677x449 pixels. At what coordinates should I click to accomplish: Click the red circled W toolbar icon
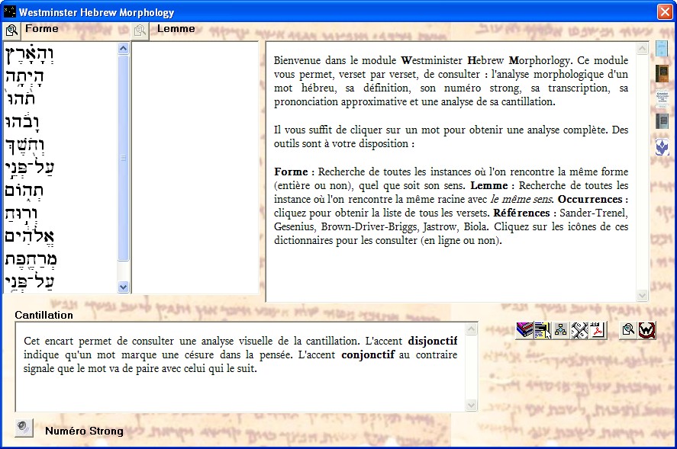click(x=646, y=330)
